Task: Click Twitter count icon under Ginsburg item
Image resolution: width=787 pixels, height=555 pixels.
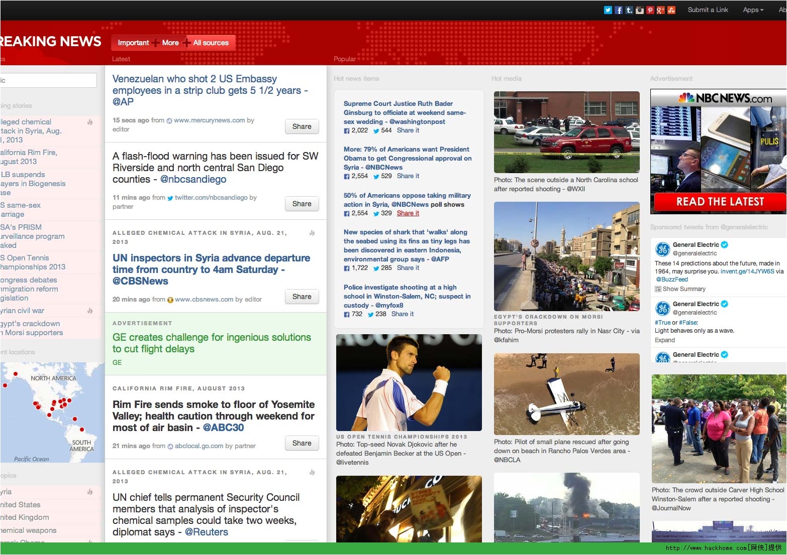Action: point(376,131)
